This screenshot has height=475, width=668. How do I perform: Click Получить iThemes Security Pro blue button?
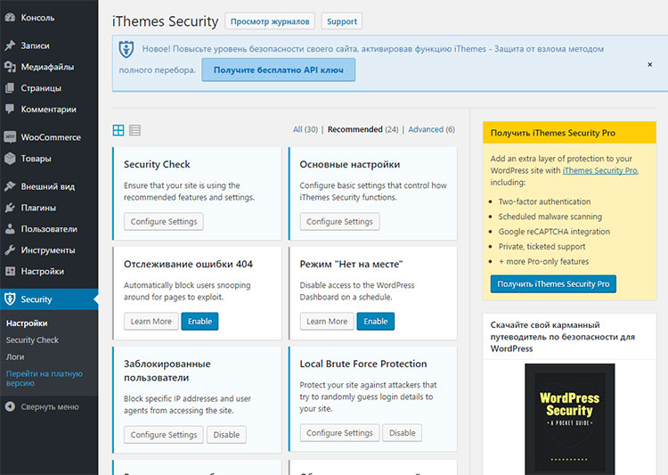coord(553,284)
